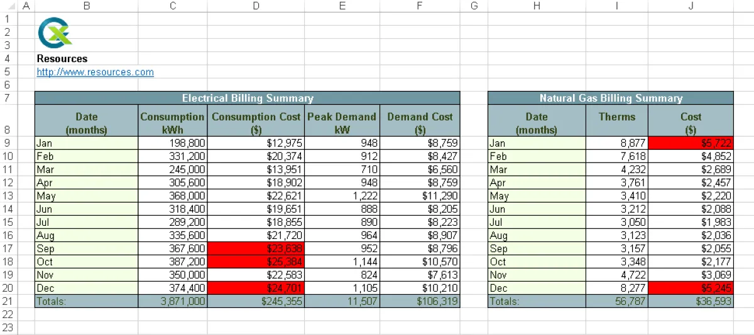
Task: Select the 387,200 Oct consumption cell
Action: [x=173, y=262]
